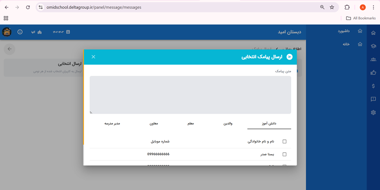Check the checkbox for یسنا صدر
Image resolution: width=380 pixels, height=190 pixels.
point(285,154)
